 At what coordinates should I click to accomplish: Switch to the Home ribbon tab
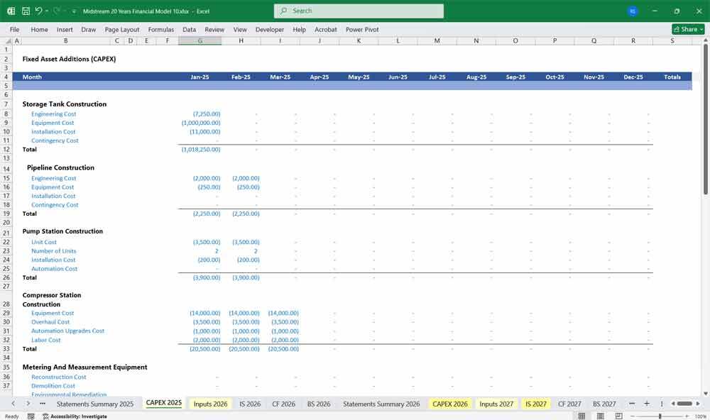pyautogui.click(x=39, y=29)
